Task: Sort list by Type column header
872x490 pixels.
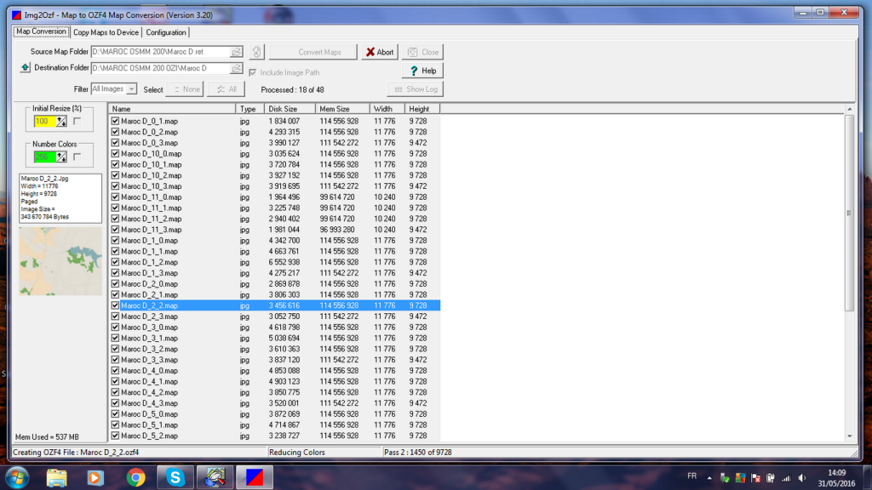Action: coord(250,109)
